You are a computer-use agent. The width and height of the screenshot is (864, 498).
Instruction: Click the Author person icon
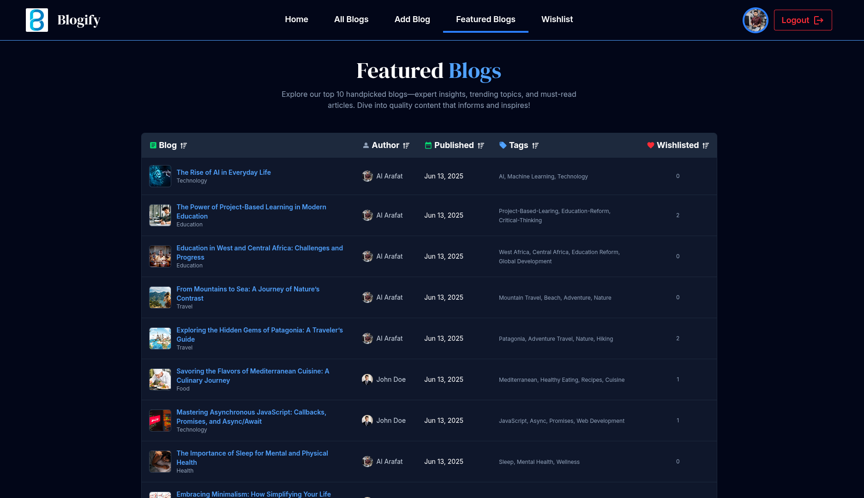coord(366,145)
